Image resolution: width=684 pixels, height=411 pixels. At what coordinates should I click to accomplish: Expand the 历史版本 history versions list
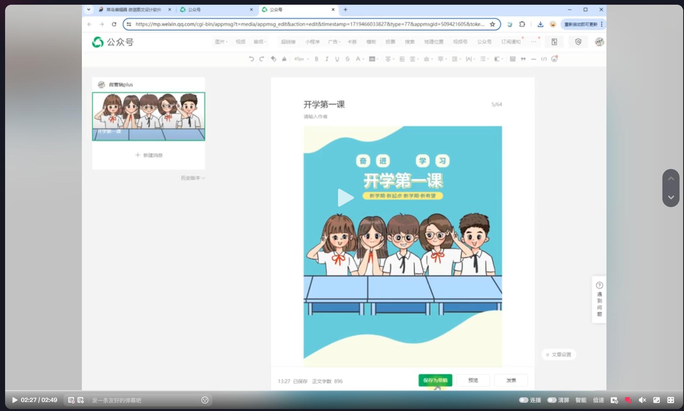193,178
